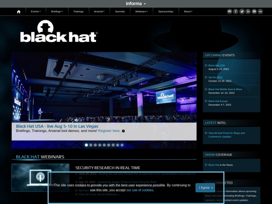Open the Webinars dropdown menu
The image size is (272, 204).
coord(141,11)
